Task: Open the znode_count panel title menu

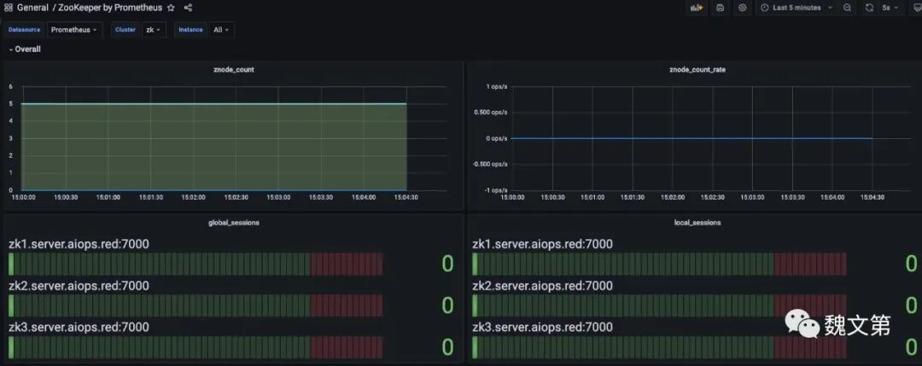Action: click(x=233, y=69)
